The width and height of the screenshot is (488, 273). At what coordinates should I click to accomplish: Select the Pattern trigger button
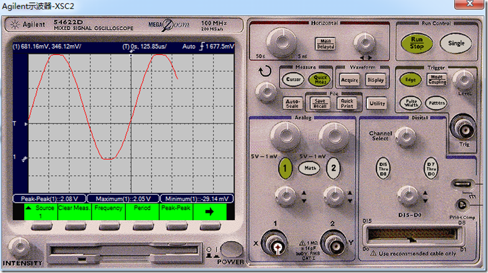(x=437, y=103)
